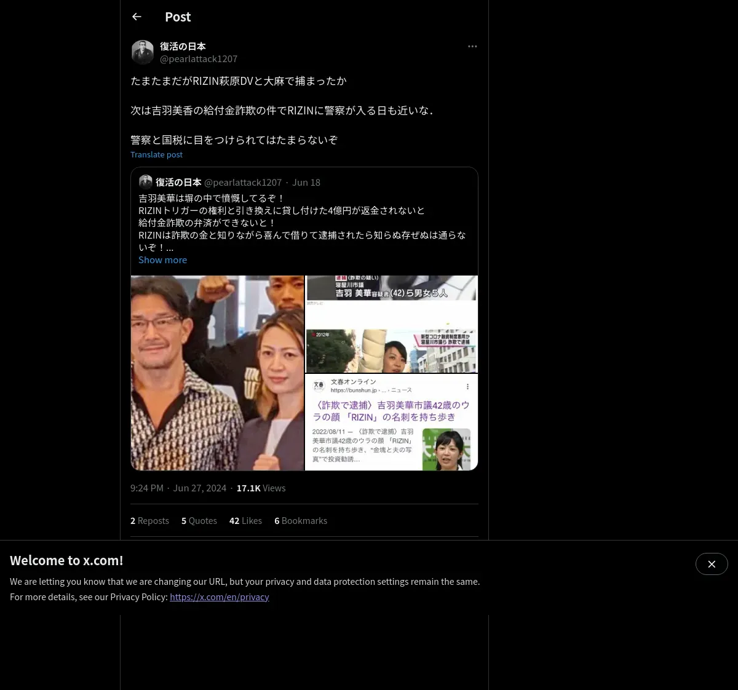Close the Welcome to x.com banner
The image size is (738, 690).
point(712,564)
